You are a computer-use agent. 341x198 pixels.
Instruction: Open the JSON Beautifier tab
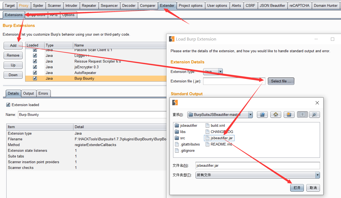pyautogui.click(x=272, y=5)
